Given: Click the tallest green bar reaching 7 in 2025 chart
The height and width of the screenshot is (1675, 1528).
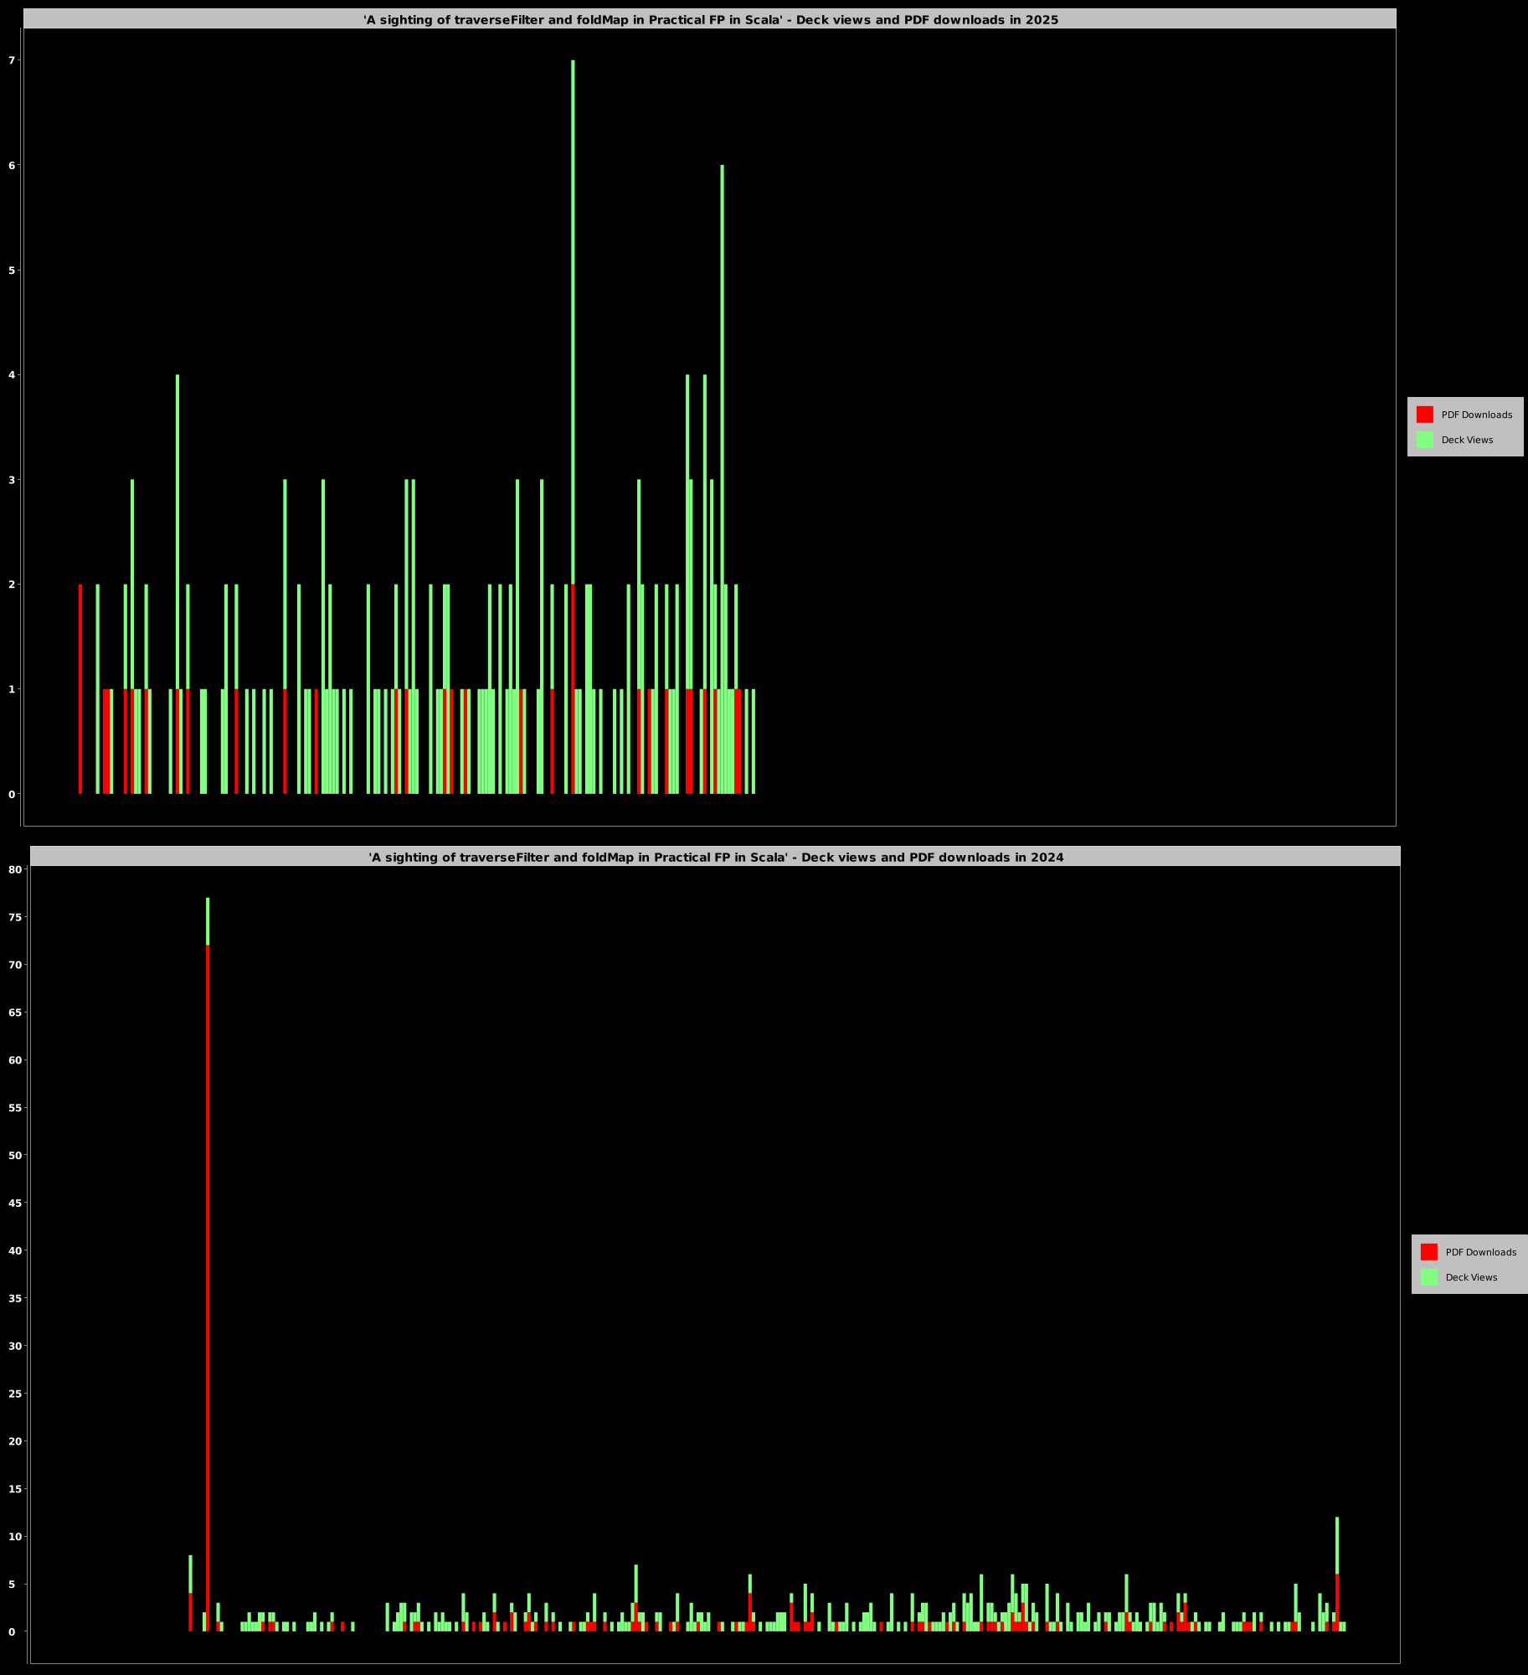Looking at the screenshot, I should coord(573,322).
